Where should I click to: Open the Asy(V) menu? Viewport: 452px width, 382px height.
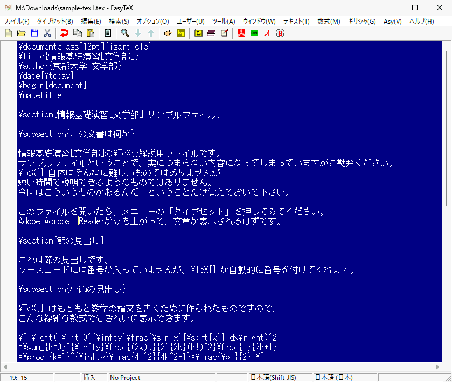pyautogui.click(x=393, y=22)
